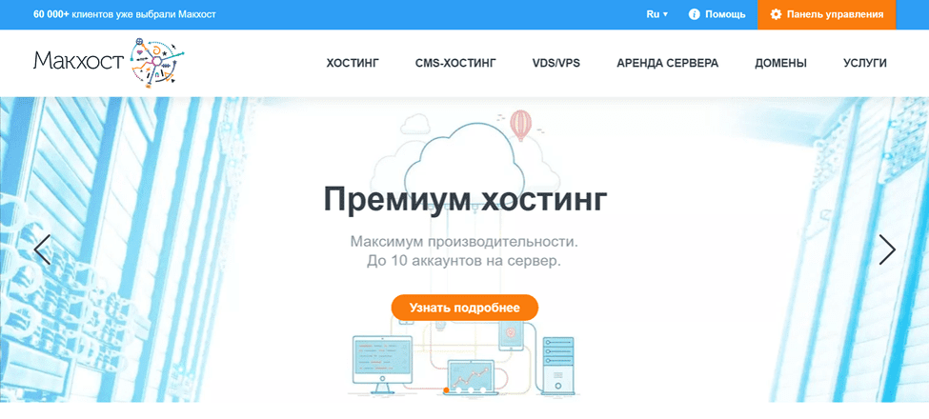This screenshot has width=929, height=419.
Task: Open the VDS/VPS menu item
Action: [556, 63]
